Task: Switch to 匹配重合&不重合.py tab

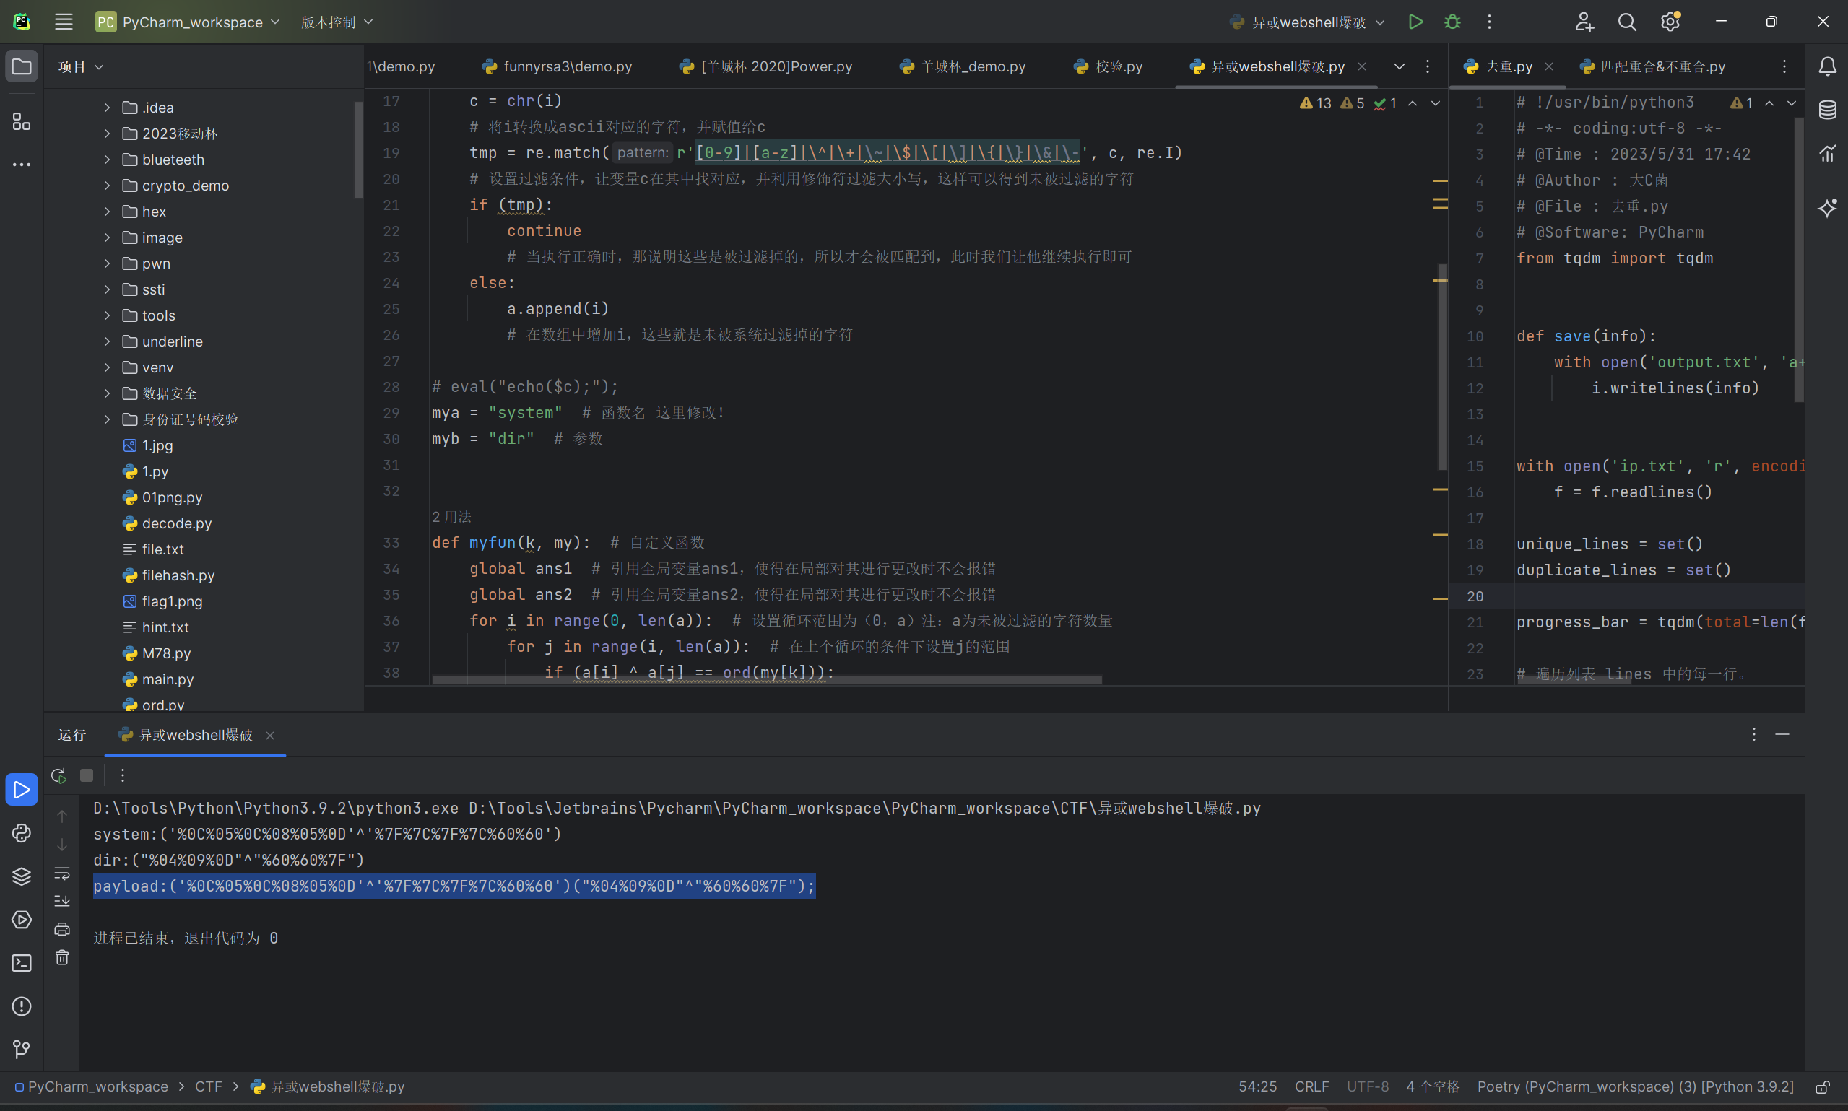Action: [1652, 66]
